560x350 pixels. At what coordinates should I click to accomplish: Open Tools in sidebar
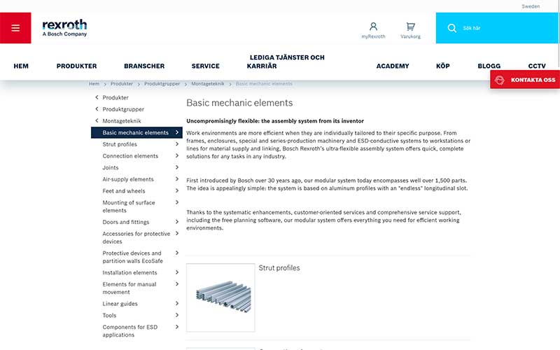(x=109, y=316)
